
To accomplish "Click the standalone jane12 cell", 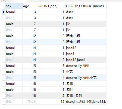I will pyautogui.click(x=86, y=48).
